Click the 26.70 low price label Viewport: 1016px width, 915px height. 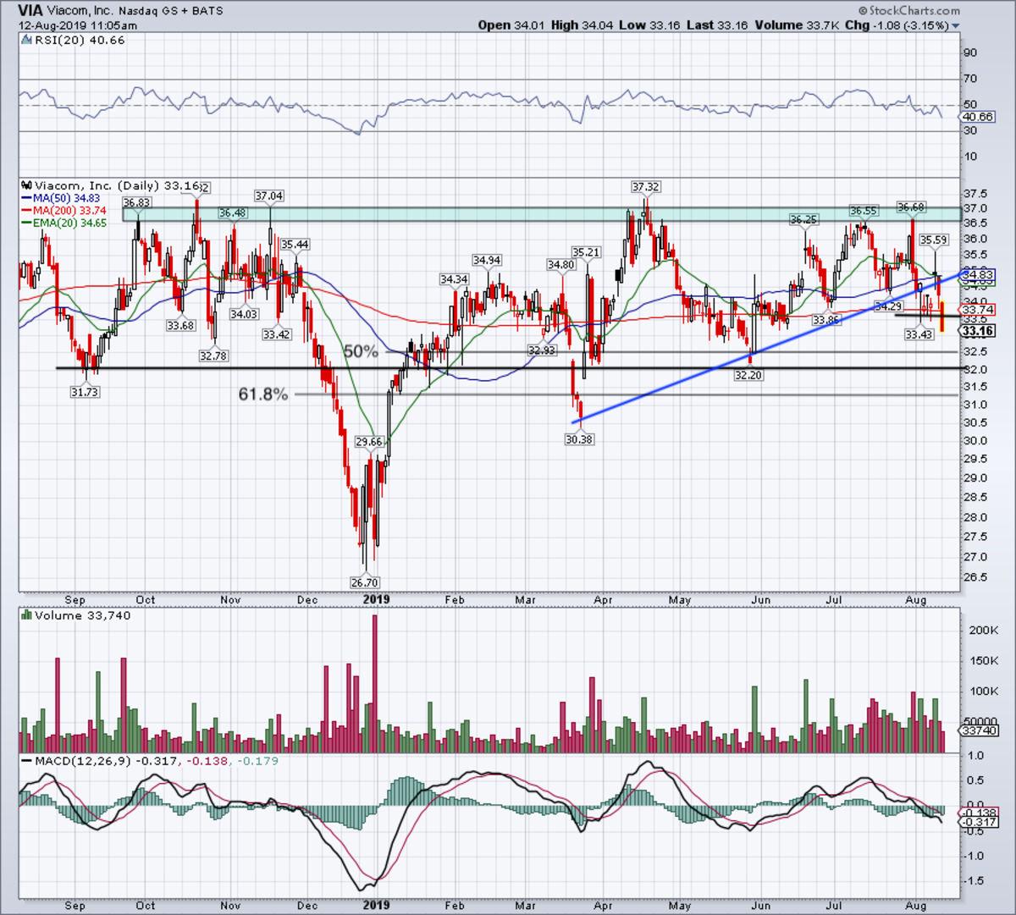tap(364, 582)
